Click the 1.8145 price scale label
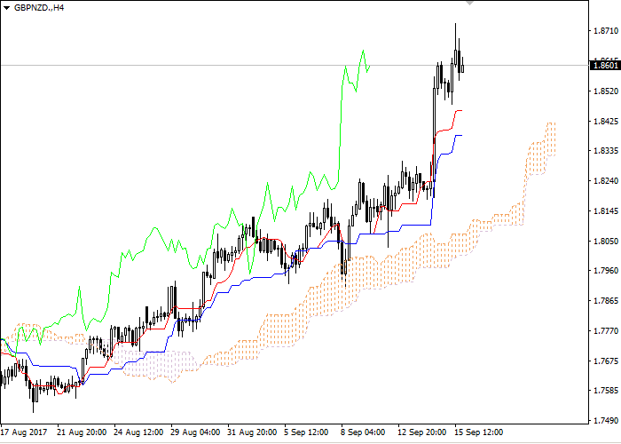This screenshot has height=444, width=621. pos(606,211)
